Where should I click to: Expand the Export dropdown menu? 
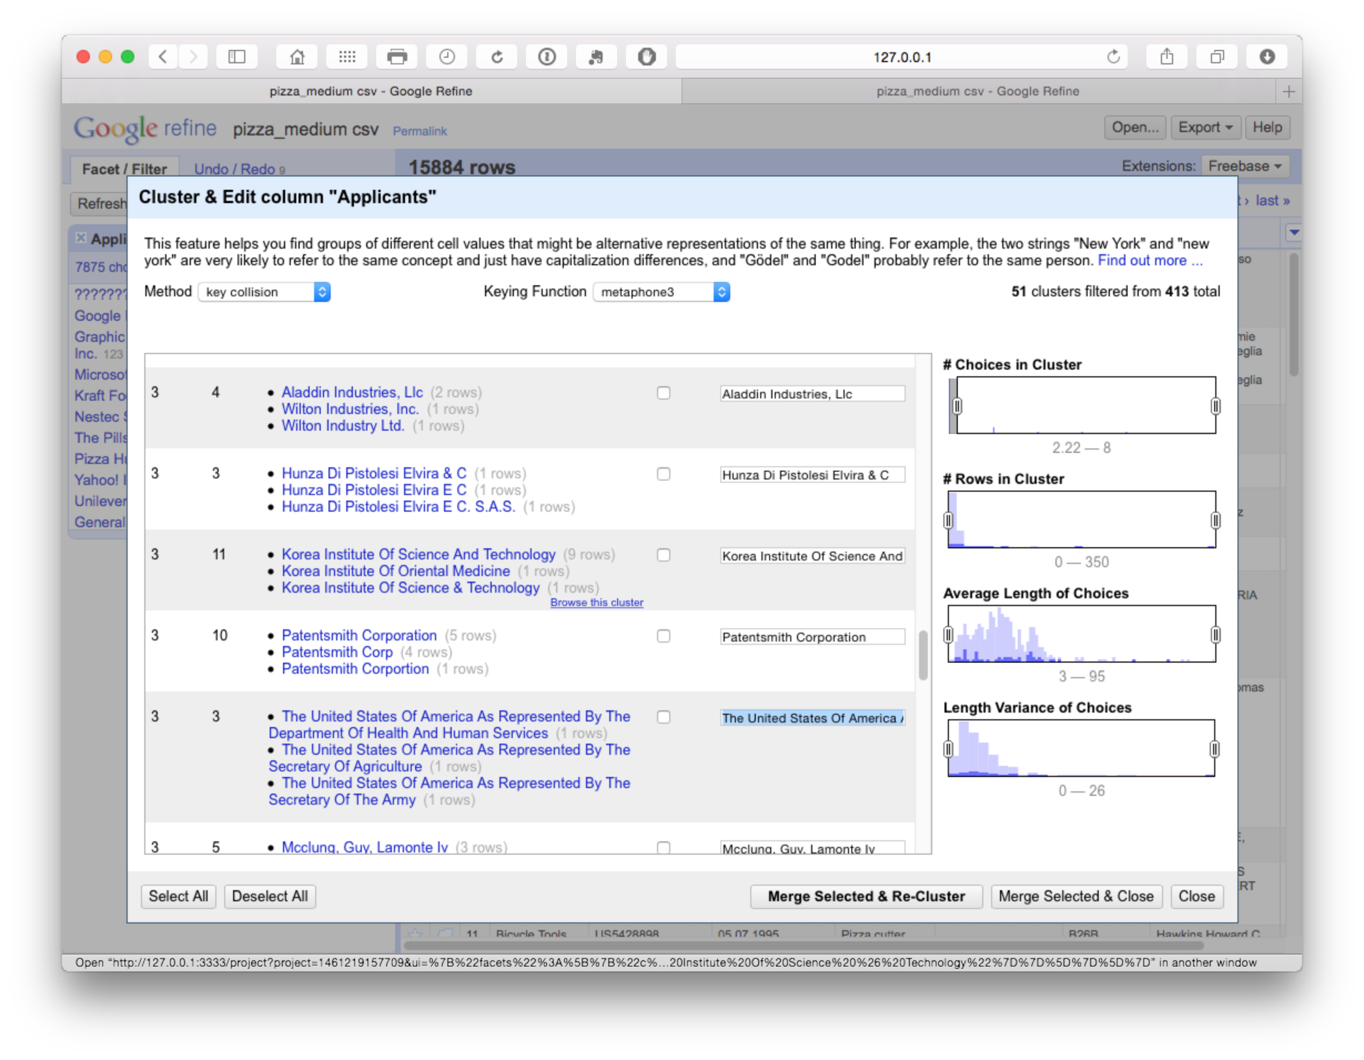(1205, 128)
